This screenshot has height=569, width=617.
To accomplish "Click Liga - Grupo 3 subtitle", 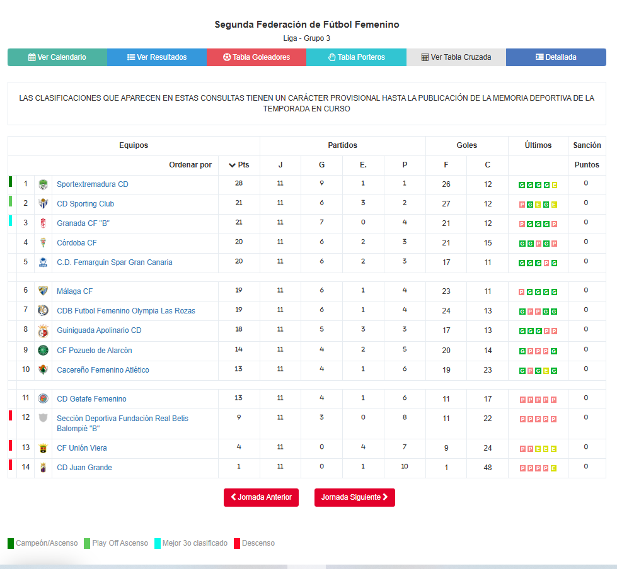I will 306,38.
